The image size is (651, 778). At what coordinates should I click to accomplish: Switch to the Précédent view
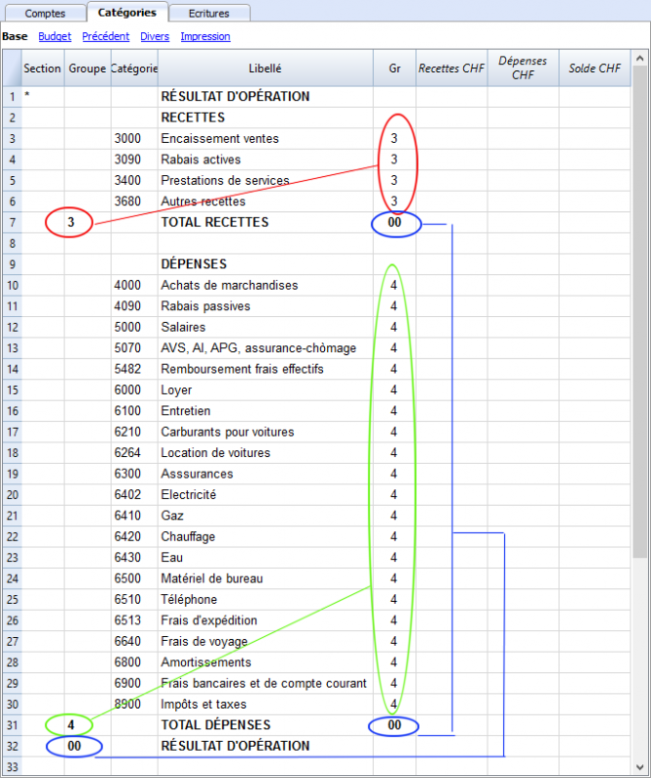(x=106, y=37)
